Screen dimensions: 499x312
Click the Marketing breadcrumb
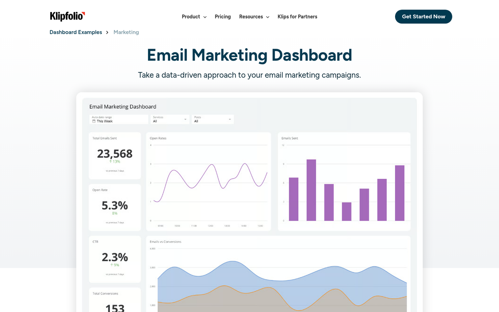point(126,32)
